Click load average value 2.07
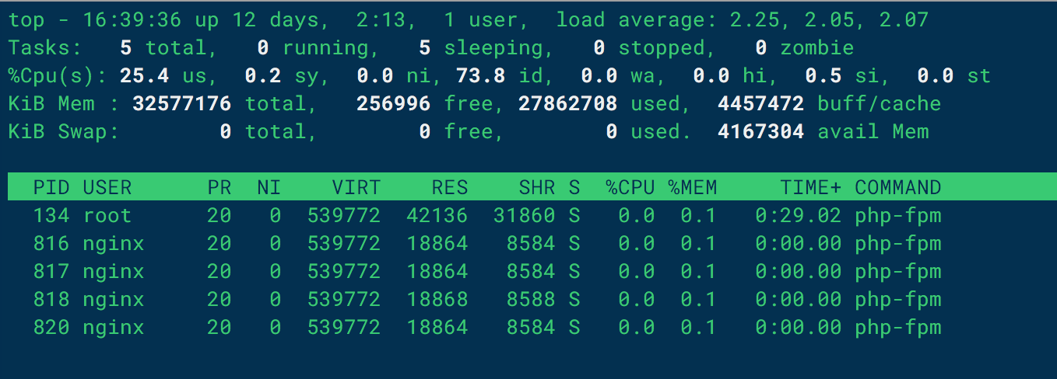 click(x=904, y=19)
